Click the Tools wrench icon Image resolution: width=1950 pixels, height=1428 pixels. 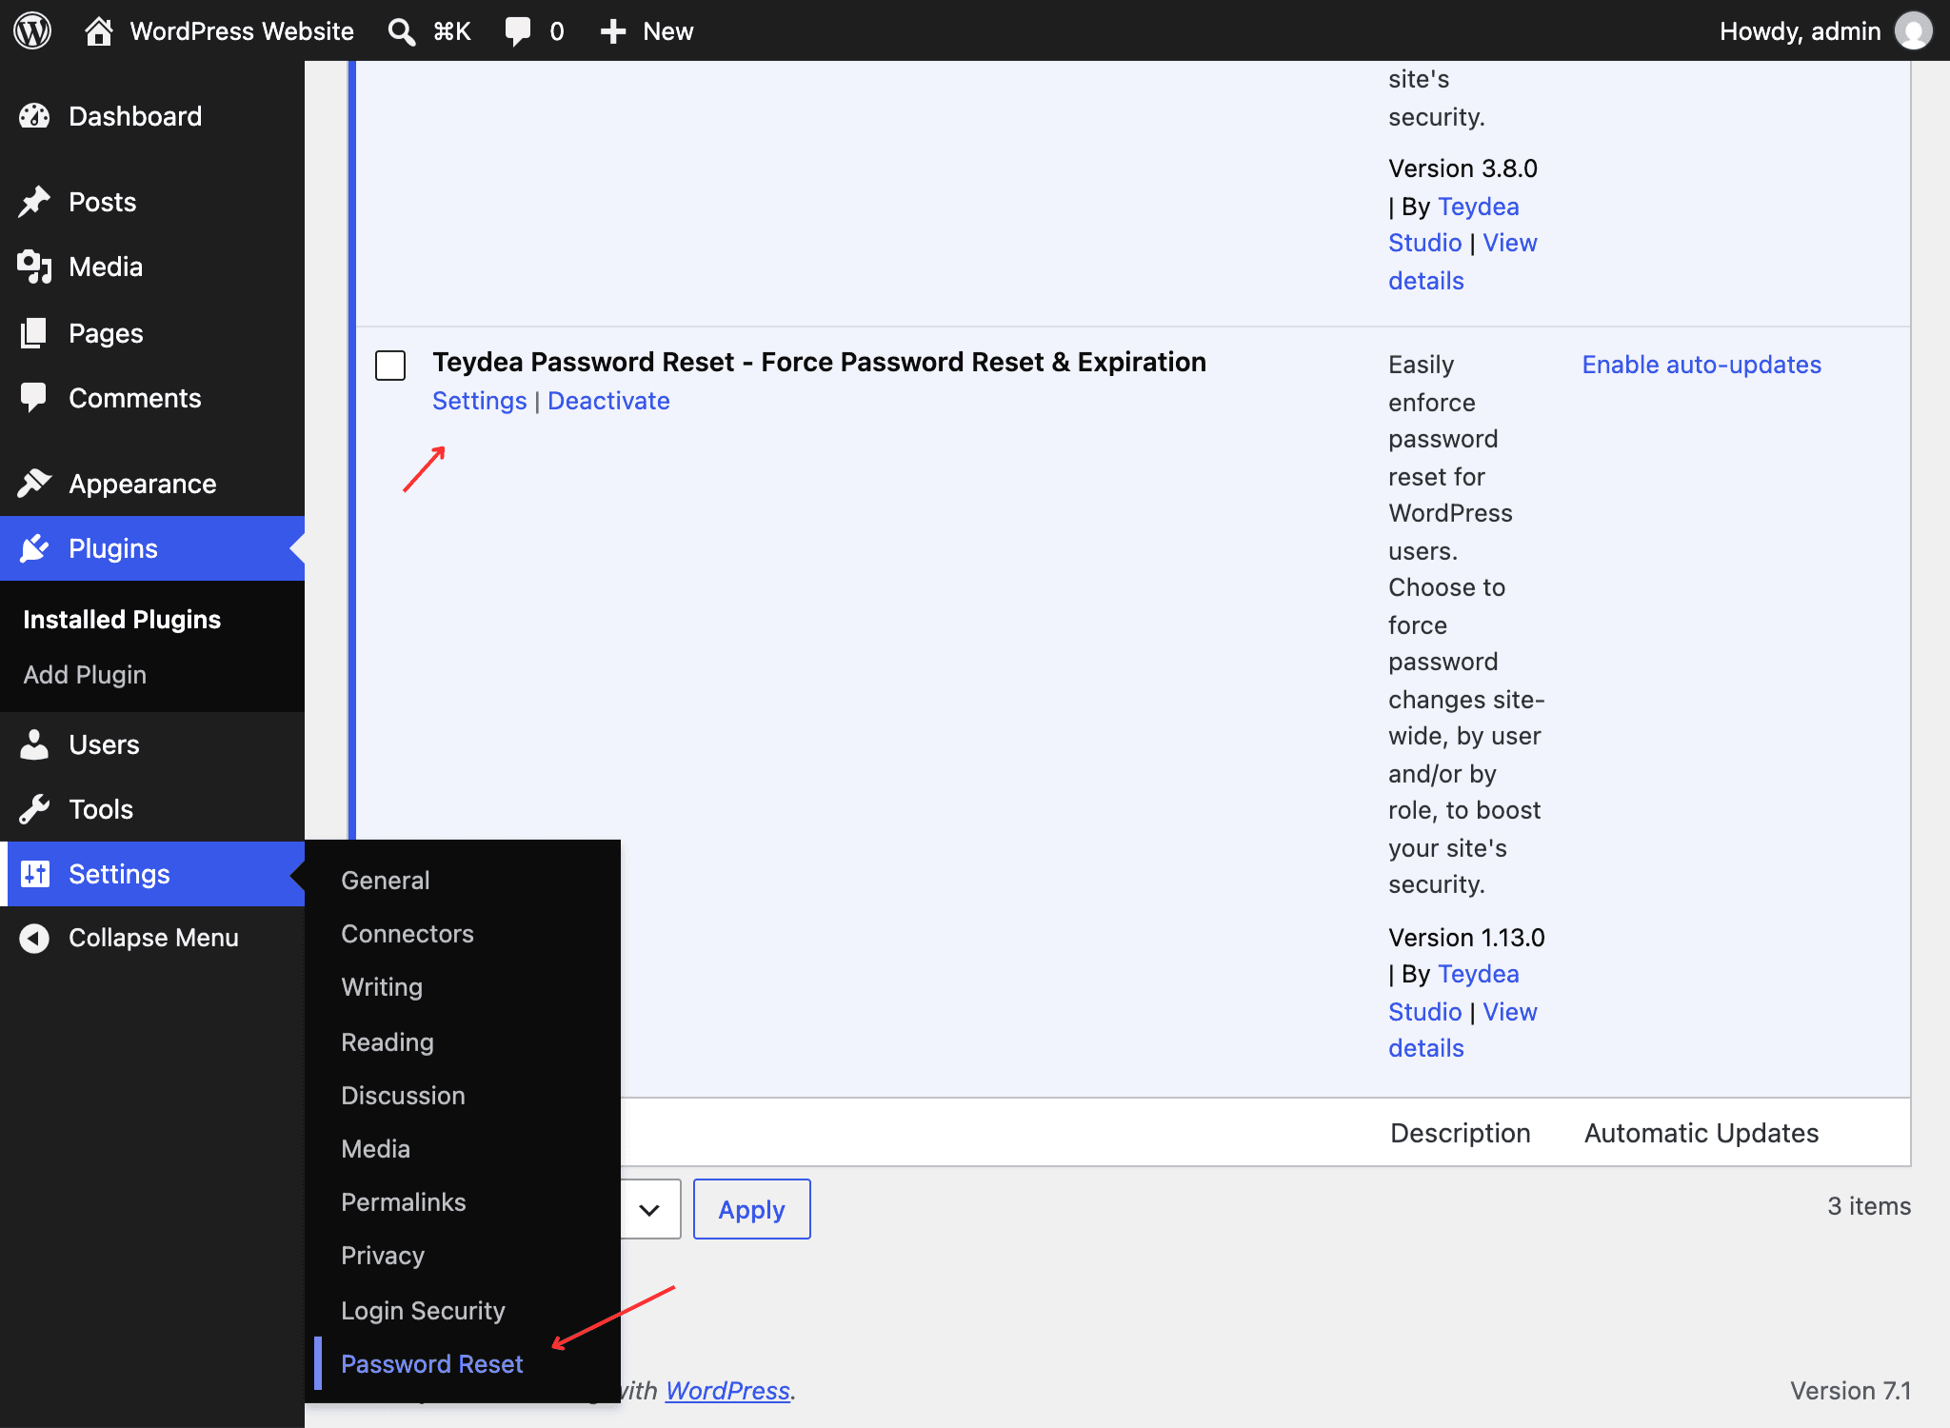tap(34, 809)
